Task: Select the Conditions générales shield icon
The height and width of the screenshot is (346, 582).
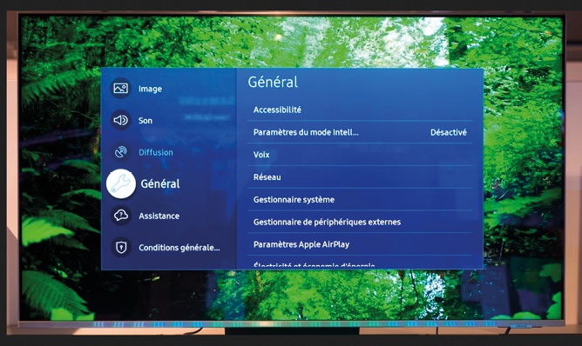Action: tap(120, 247)
